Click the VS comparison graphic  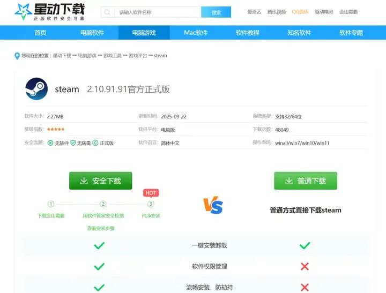(213, 205)
